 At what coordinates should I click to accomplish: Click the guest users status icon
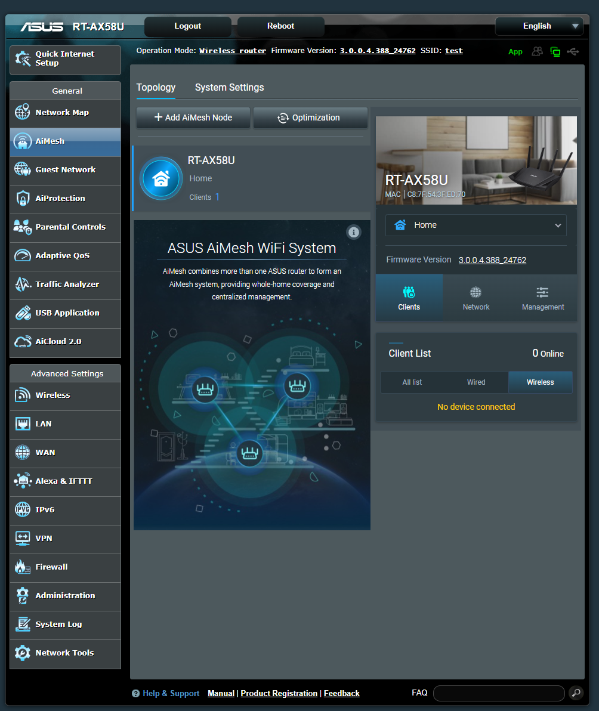click(538, 51)
